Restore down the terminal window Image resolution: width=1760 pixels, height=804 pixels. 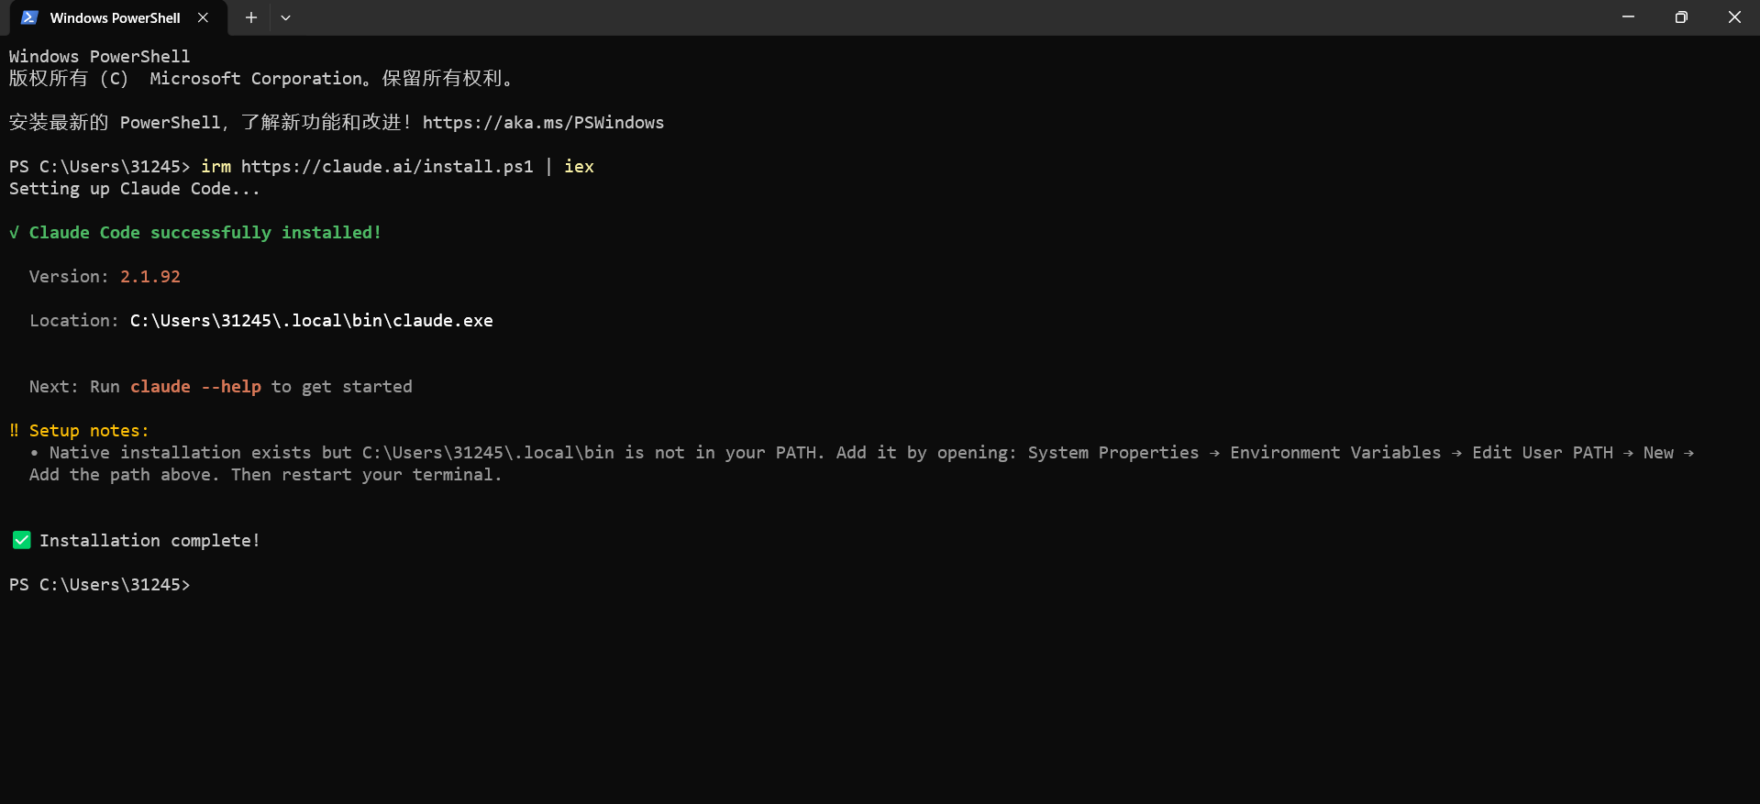(1681, 17)
